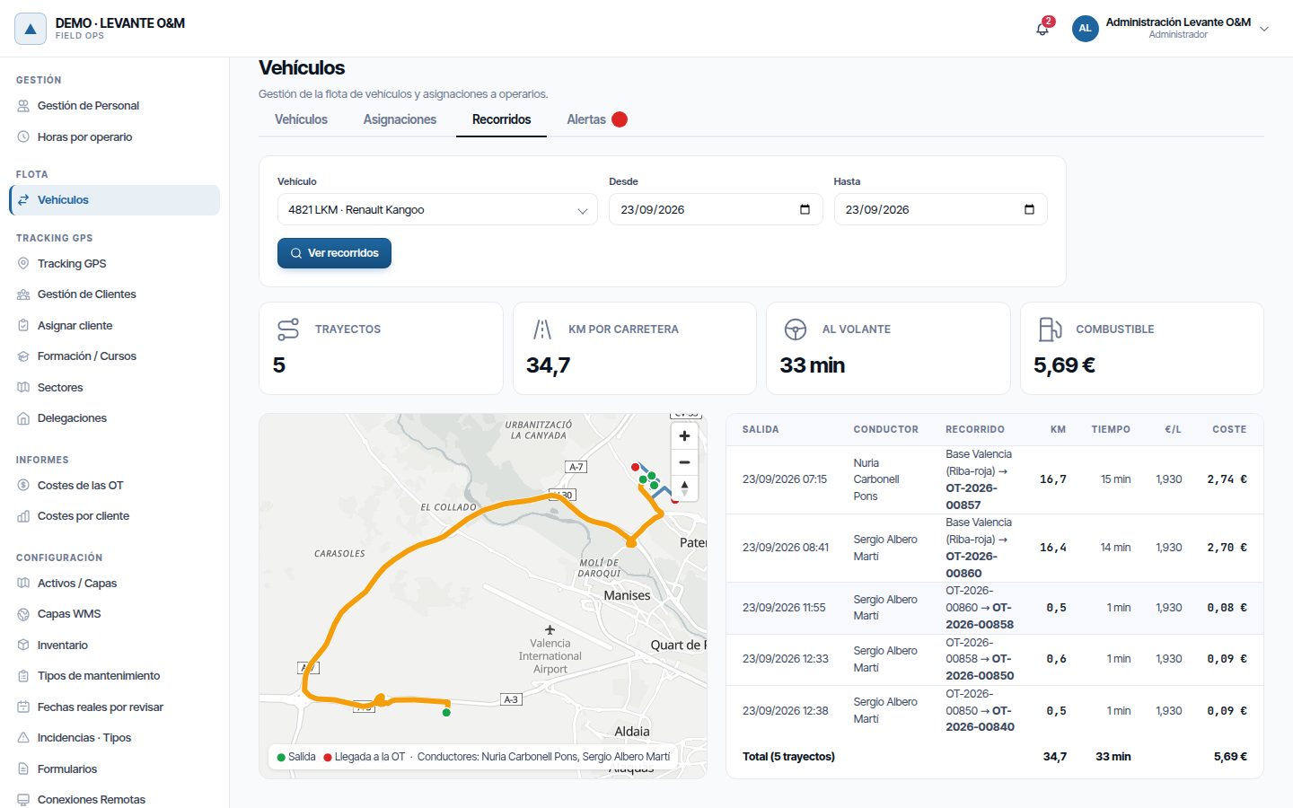Screen dimensions: 1293x808
Task: Select the 23/09/2026 11:55 trip row
Action: (x=995, y=608)
